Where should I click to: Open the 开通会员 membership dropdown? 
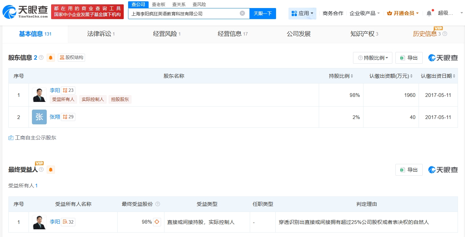(403, 13)
